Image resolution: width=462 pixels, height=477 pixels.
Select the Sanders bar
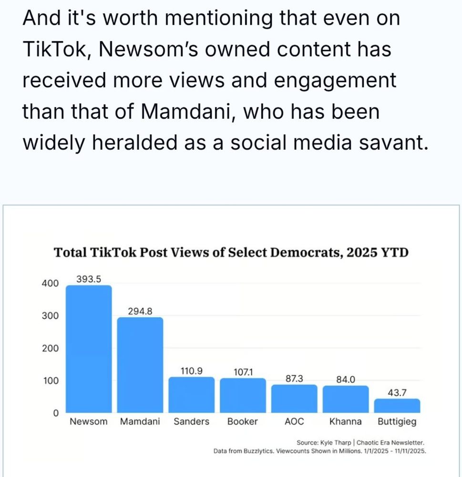[192, 394]
